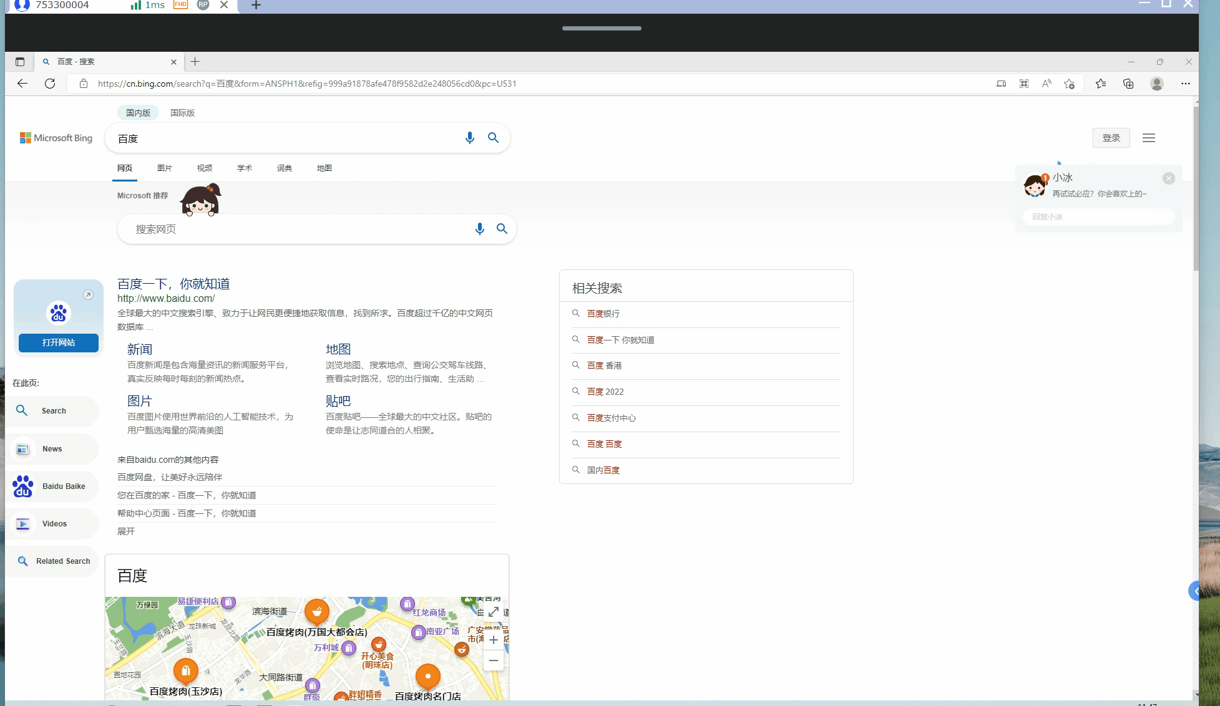
Task: Switch to the 视频 tab
Action: (205, 168)
